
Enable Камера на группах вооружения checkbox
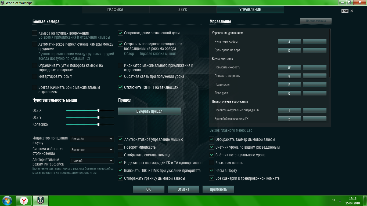[35, 33]
